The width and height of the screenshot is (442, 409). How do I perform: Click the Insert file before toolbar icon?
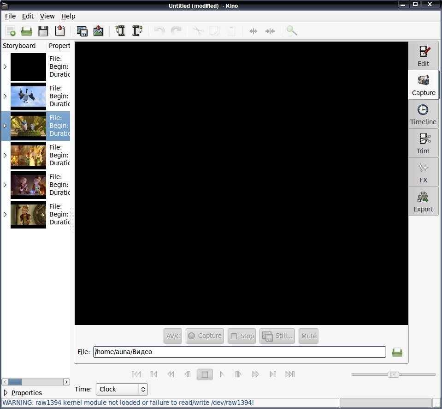pyautogui.click(x=120, y=31)
